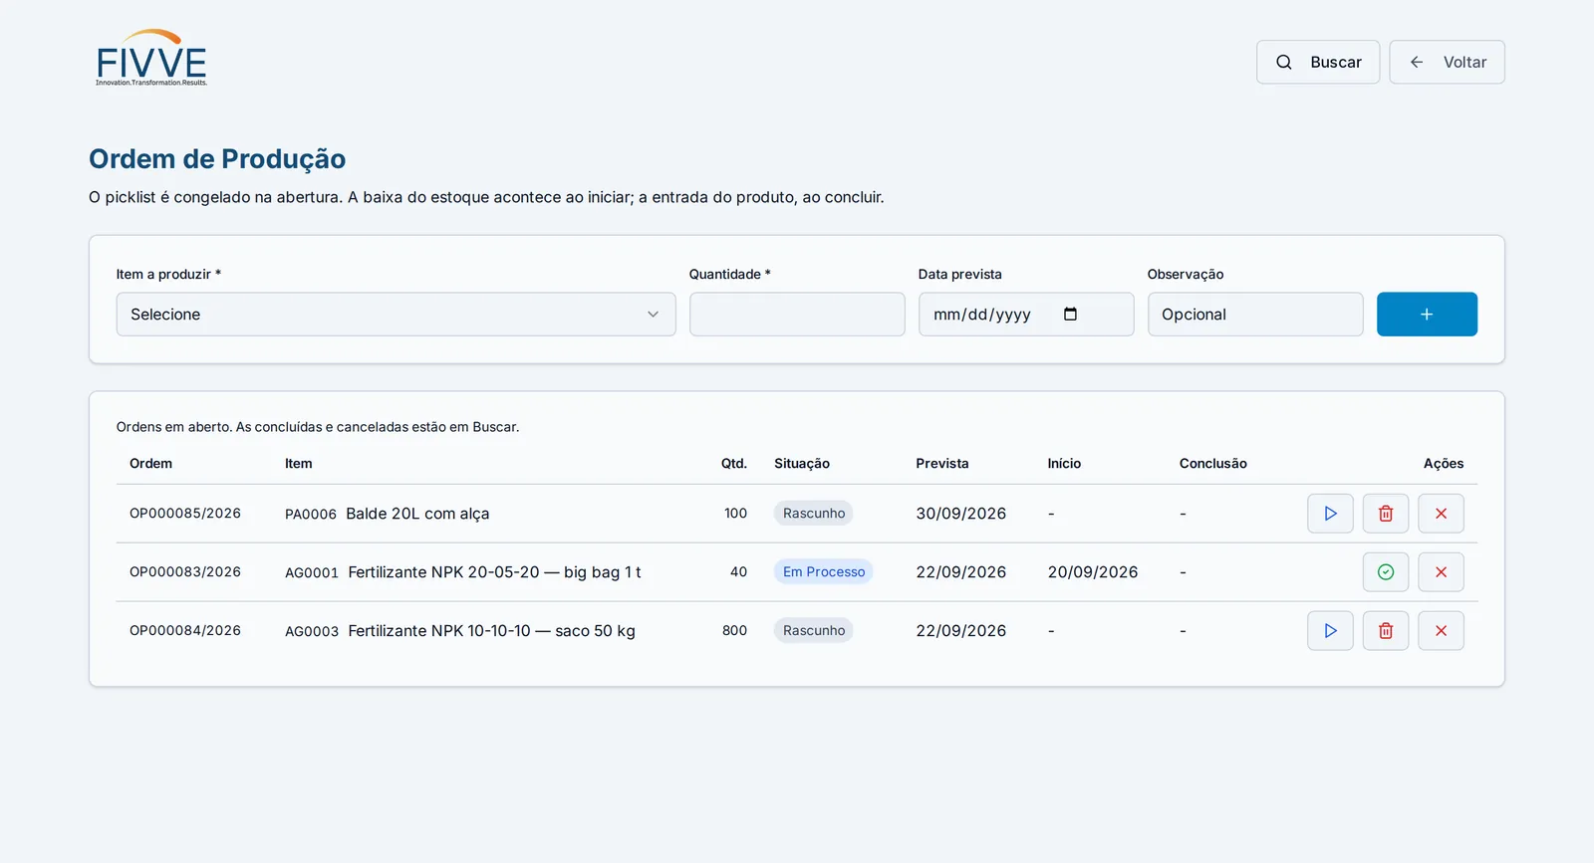Click the Situação column header
Screen dimensions: 1594x863
pos(802,464)
